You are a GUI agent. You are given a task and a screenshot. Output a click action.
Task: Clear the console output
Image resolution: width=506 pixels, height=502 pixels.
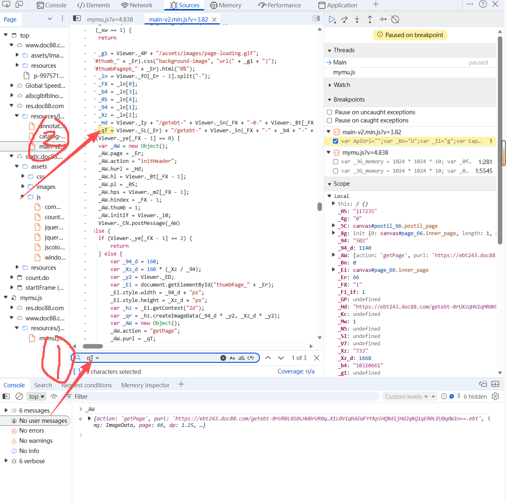click(x=19, y=396)
